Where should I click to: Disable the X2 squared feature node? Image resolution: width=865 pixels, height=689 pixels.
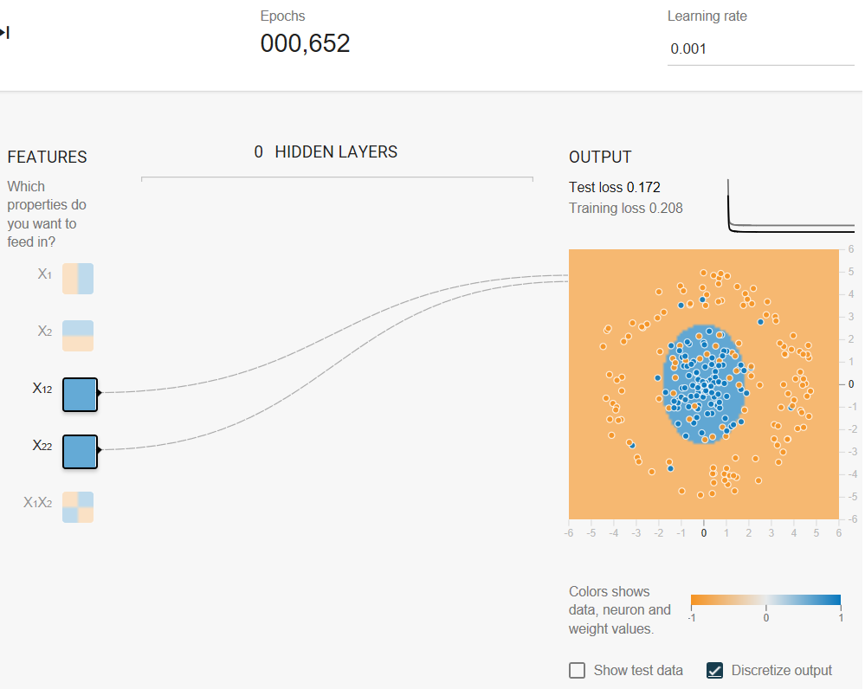pyautogui.click(x=80, y=452)
